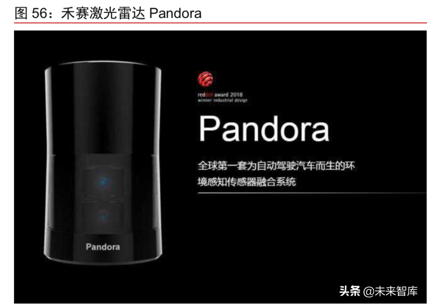
Task: Click the upper blue sensor lens
Action: 103,181
